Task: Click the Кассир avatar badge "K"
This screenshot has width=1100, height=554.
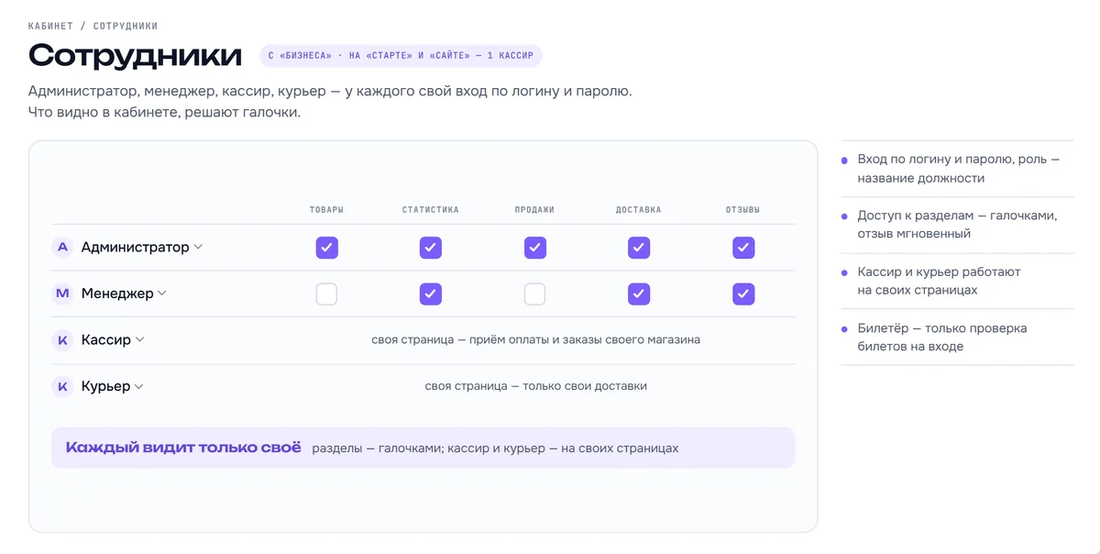Action: point(62,340)
